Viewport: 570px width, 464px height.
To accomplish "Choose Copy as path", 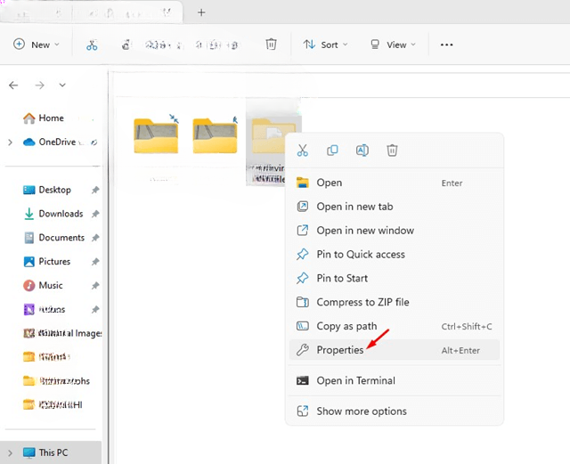I will [x=395, y=326].
